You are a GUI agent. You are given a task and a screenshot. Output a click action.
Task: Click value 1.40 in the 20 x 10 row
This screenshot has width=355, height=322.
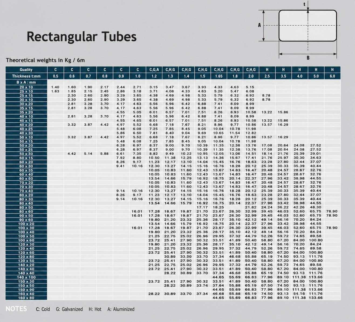[x=55, y=87]
